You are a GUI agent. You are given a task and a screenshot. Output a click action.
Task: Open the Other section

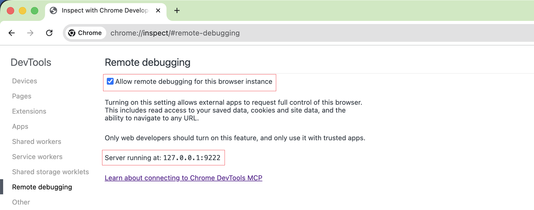click(21, 202)
